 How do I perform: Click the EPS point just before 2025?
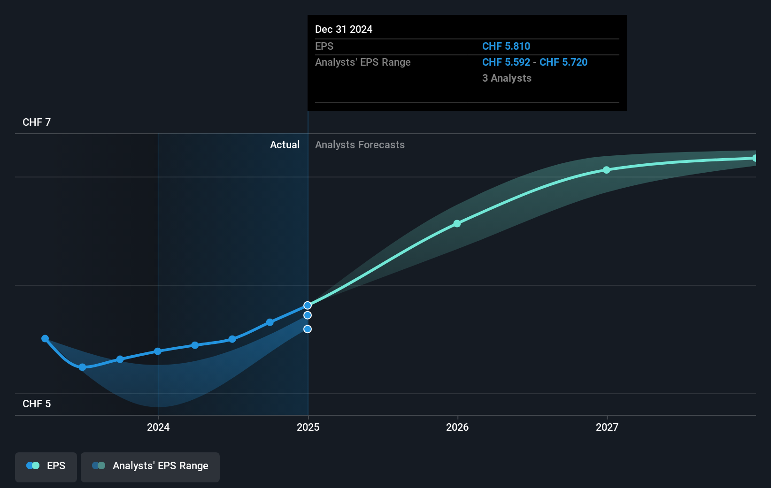coord(270,322)
